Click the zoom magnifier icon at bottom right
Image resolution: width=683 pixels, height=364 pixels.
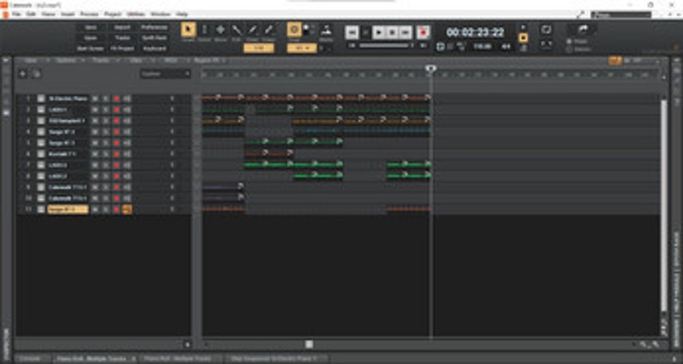pos(656,344)
